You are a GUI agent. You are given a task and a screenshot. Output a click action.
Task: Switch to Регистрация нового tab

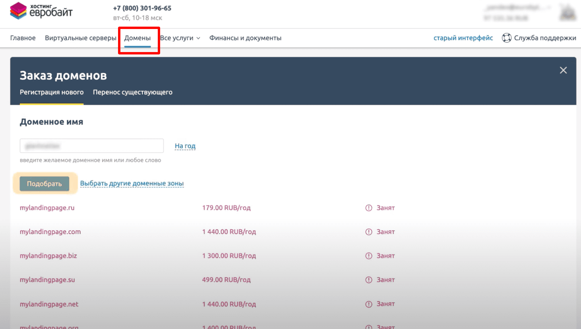tap(52, 92)
